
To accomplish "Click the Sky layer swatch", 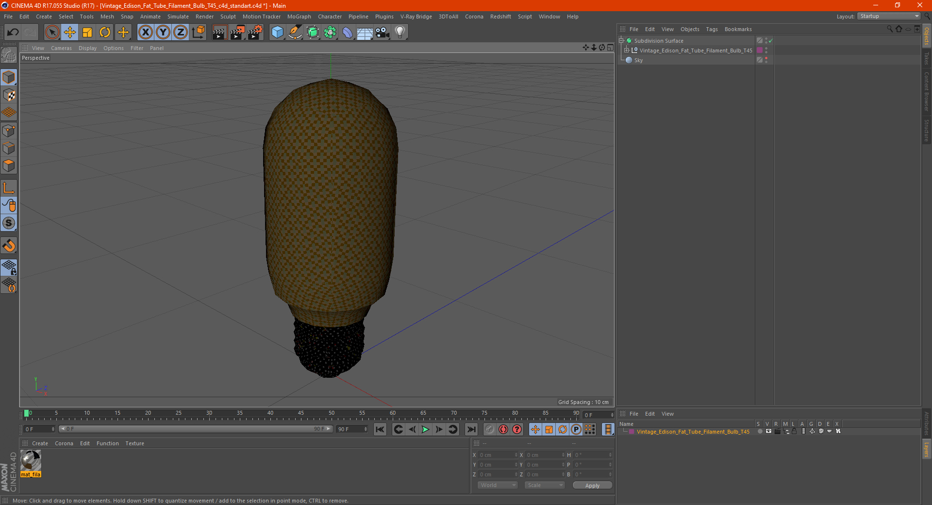I will point(760,60).
